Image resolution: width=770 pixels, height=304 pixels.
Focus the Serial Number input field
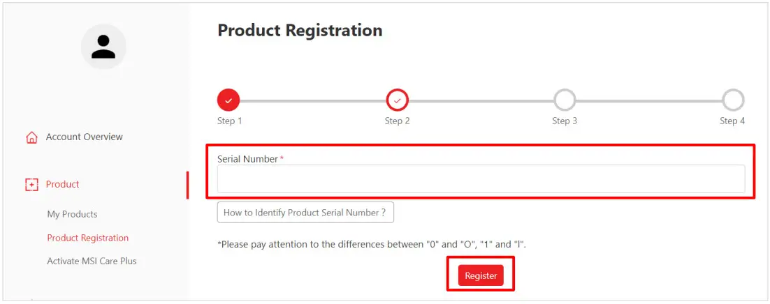[x=481, y=179]
